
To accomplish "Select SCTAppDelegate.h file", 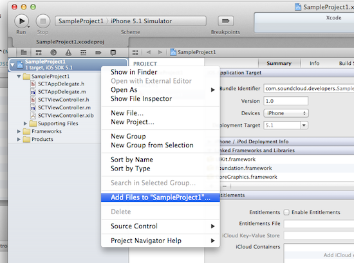I will 61,84.
